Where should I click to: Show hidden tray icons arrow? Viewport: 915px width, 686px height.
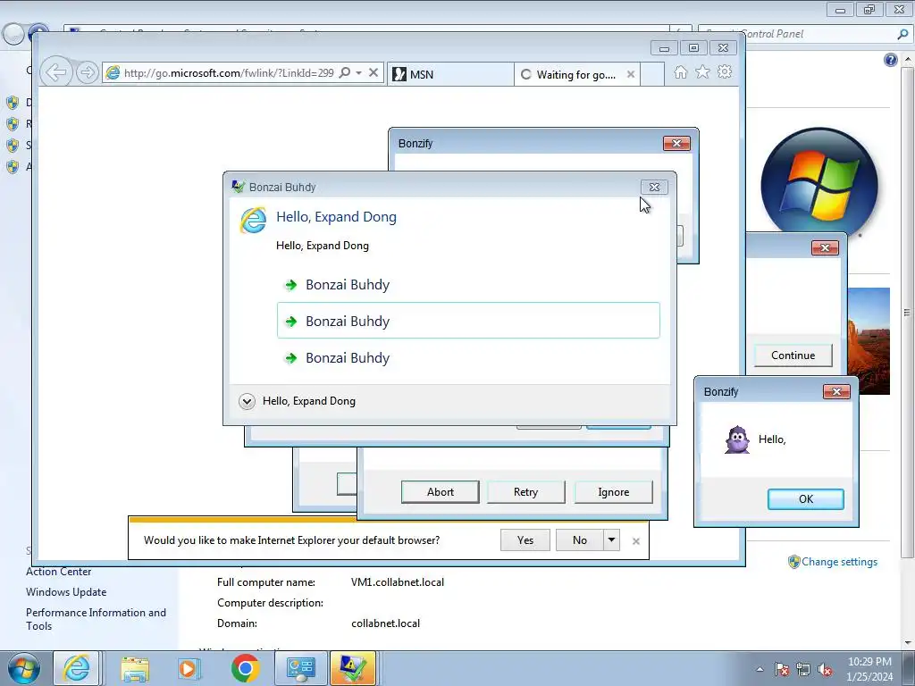pyautogui.click(x=760, y=670)
